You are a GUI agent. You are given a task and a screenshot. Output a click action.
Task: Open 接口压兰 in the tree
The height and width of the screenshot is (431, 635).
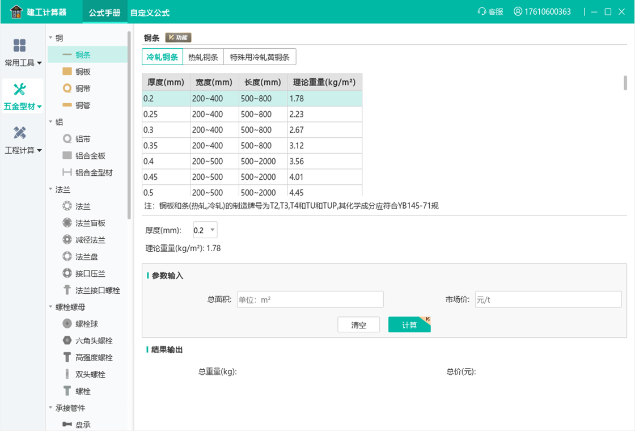(x=90, y=273)
